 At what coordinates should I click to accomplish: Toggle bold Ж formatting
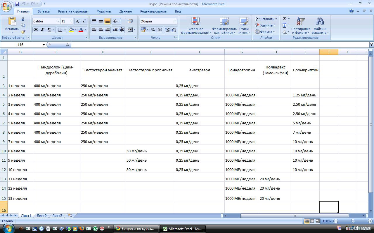tap(36, 30)
